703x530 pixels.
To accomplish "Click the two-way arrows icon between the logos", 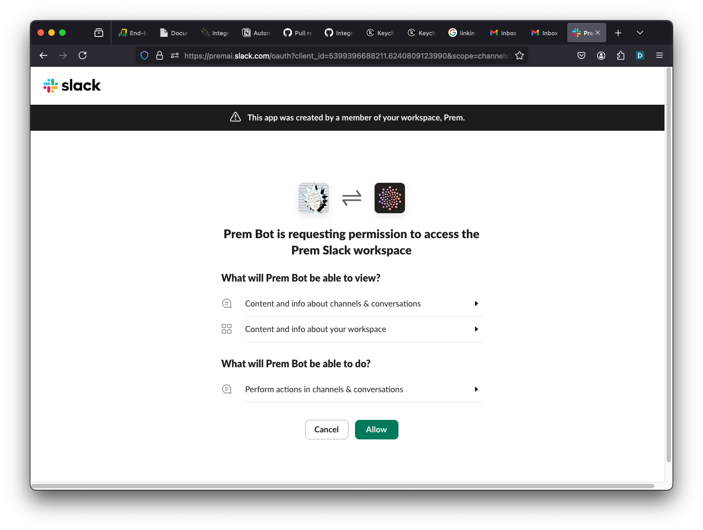I will click(352, 198).
